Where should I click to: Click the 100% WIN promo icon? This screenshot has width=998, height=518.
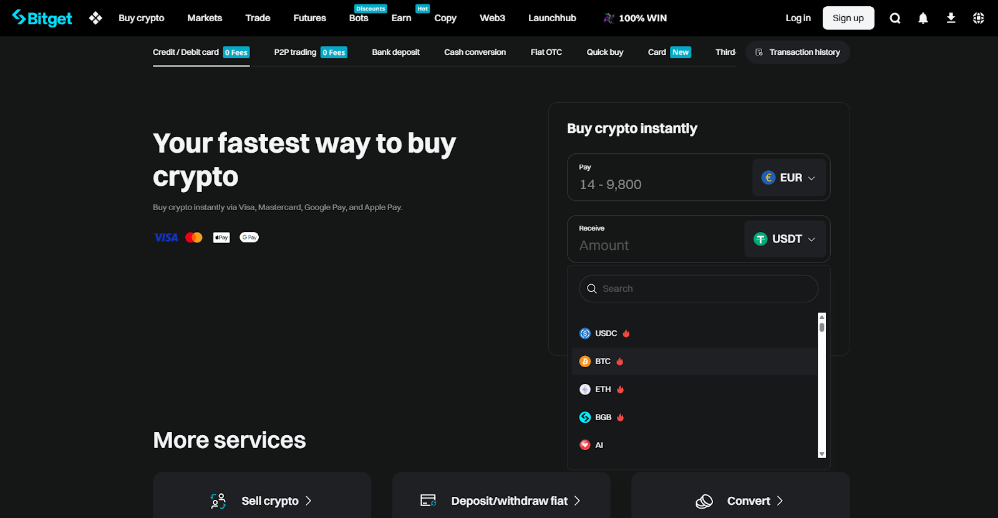[609, 18]
